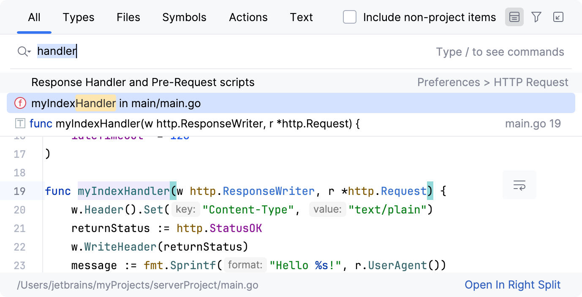Switch to the Types tab

click(79, 17)
